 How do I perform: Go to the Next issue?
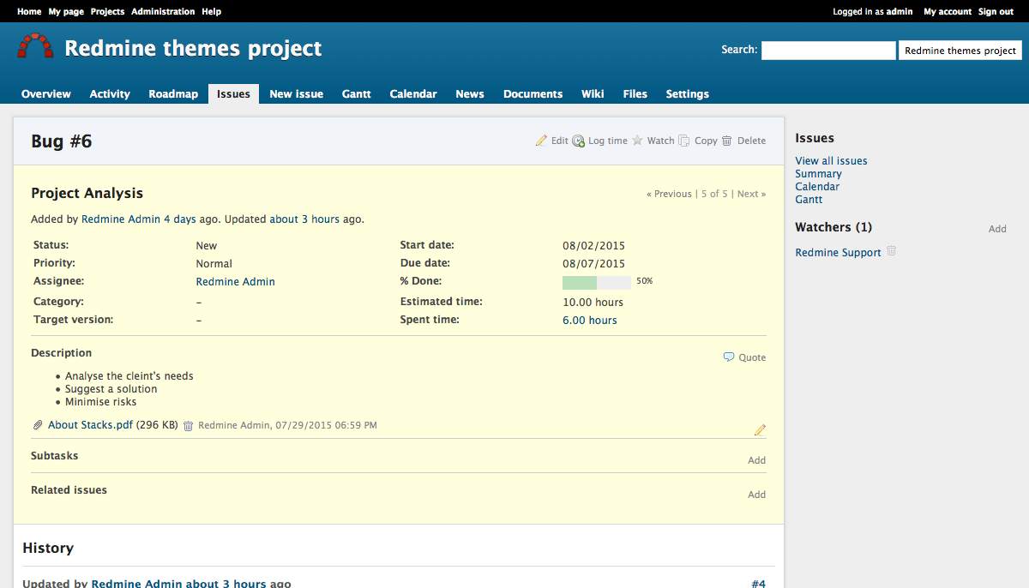tap(752, 194)
